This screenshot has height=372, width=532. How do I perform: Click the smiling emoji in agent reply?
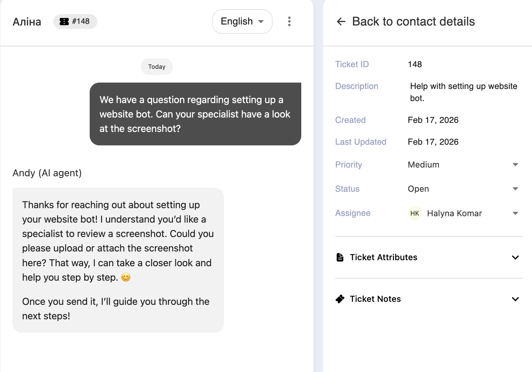[126, 278]
